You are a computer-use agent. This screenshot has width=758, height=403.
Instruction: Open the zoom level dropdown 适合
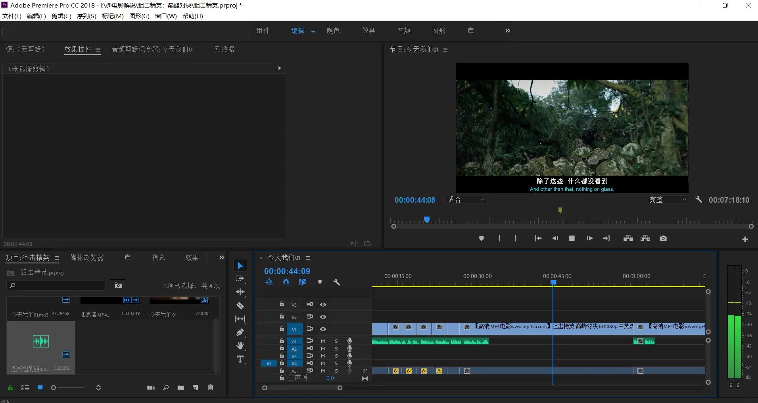[466, 200]
